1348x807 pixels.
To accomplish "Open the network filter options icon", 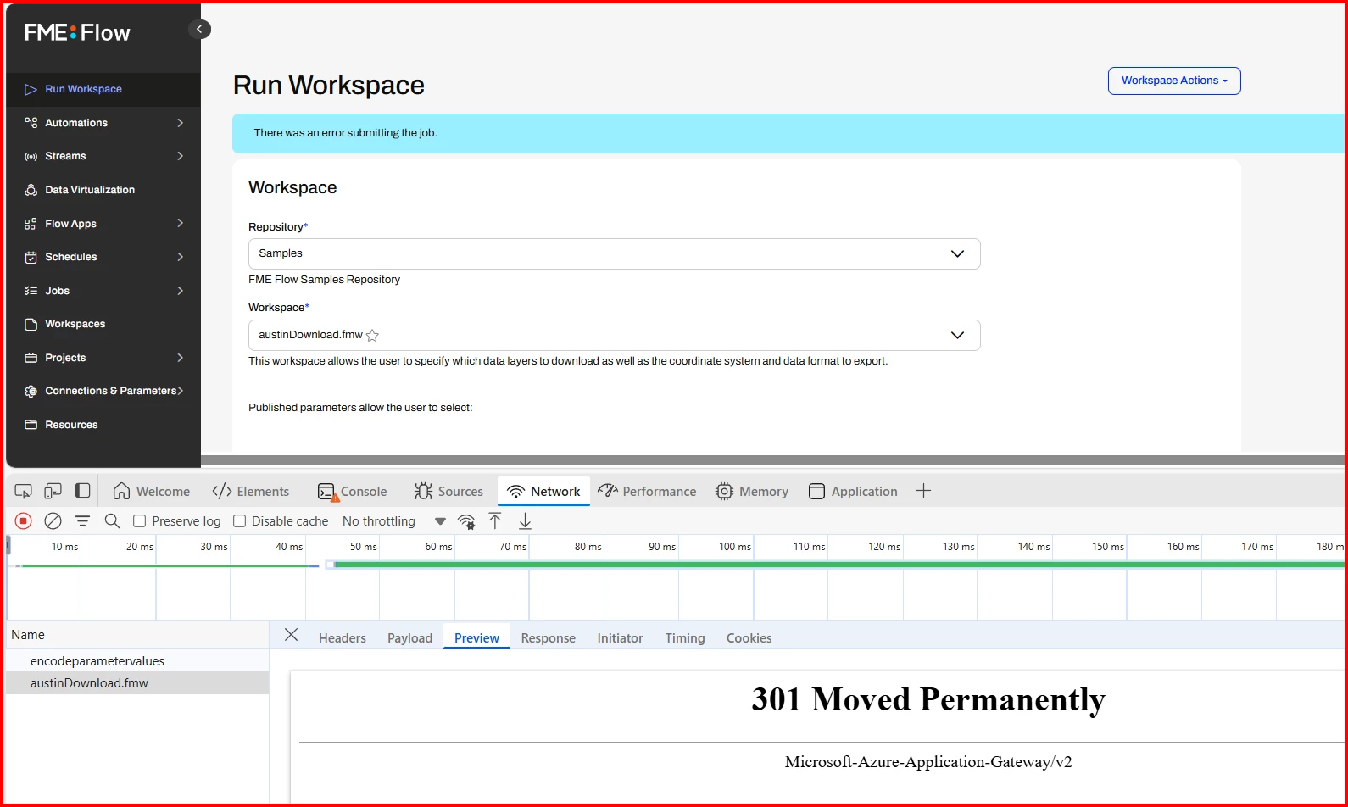I will [82, 520].
